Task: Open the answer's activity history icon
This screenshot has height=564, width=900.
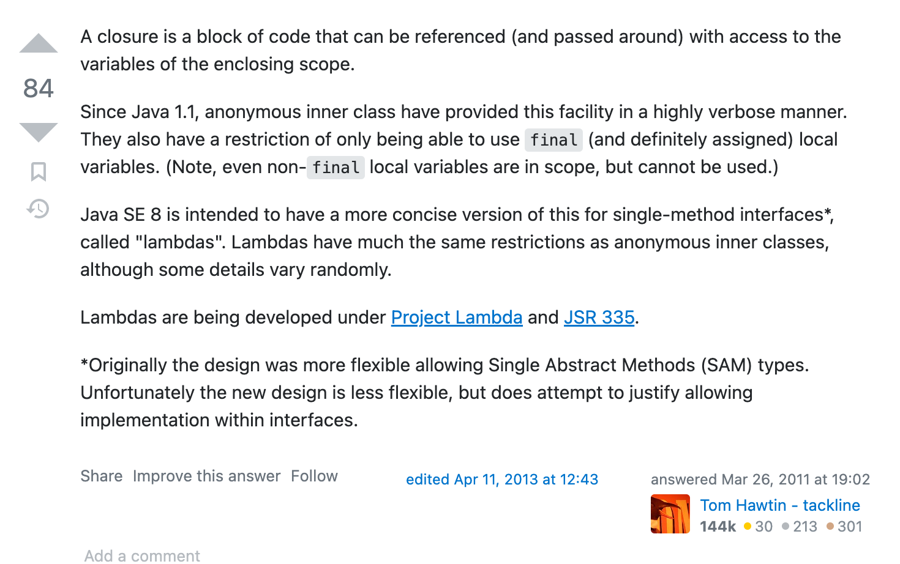Action: [39, 209]
